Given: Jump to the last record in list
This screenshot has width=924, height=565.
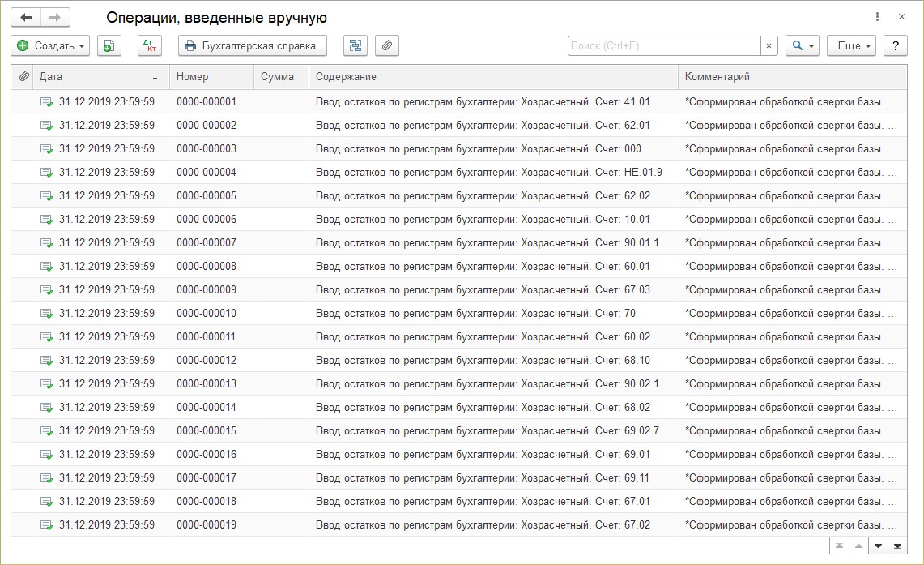Looking at the screenshot, I should [x=897, y=546].
